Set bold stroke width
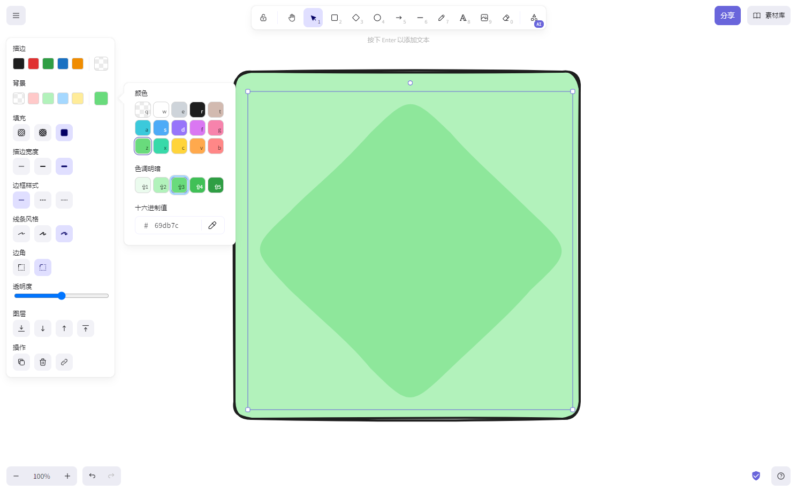 pyautogui.click(x=43, y=166)
